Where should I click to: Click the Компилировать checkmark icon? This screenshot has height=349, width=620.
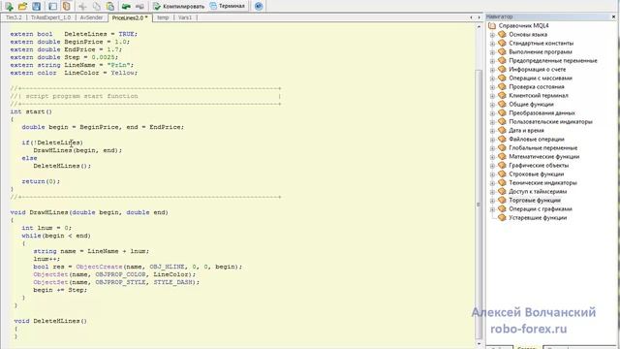click(157, 6)
